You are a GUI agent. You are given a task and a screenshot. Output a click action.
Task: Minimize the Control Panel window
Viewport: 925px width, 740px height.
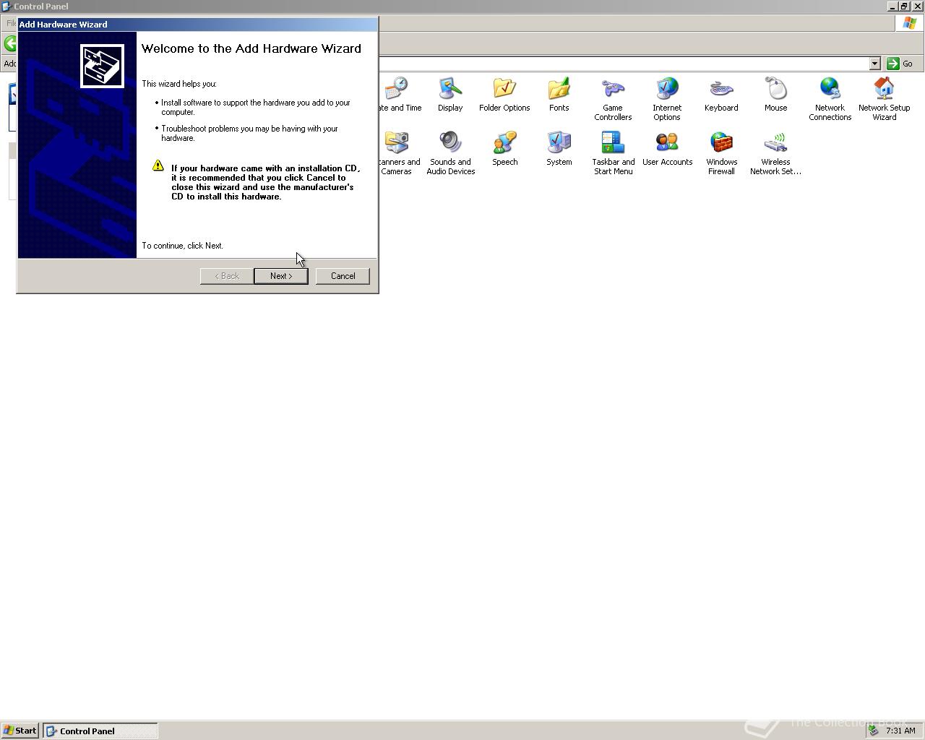click(x=892, y=6)
